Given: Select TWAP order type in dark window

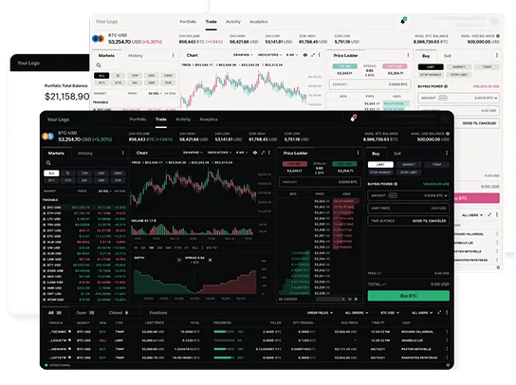Looking at the screenshot, I should pyautogui.click(x=436, y=164).
